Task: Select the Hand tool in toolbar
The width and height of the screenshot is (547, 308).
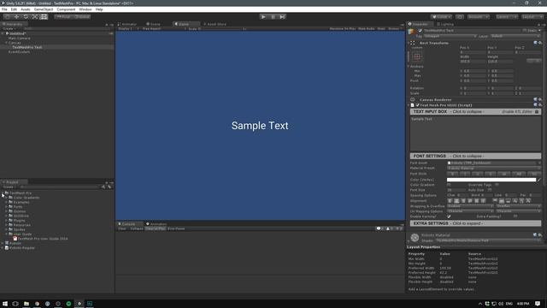Action: (8, 17)
